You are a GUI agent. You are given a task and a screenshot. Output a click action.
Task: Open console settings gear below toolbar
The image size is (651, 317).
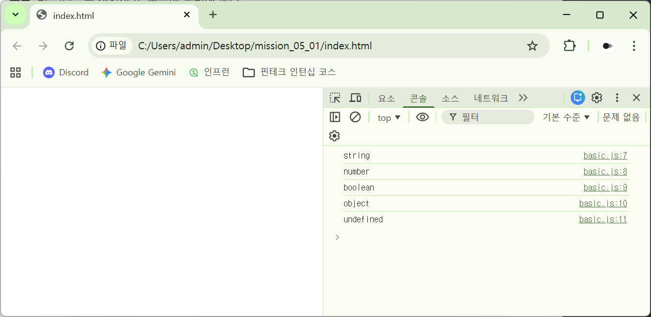[x=334, y=136]
